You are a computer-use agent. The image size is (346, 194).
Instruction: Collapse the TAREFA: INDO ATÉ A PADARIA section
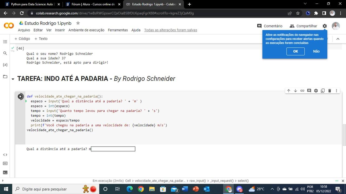point(13,79)
